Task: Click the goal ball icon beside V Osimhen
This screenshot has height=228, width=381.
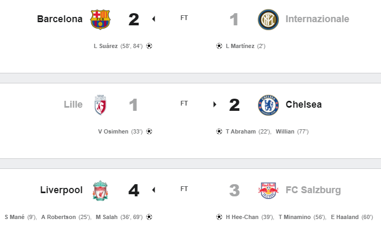Action: point(149,131)
